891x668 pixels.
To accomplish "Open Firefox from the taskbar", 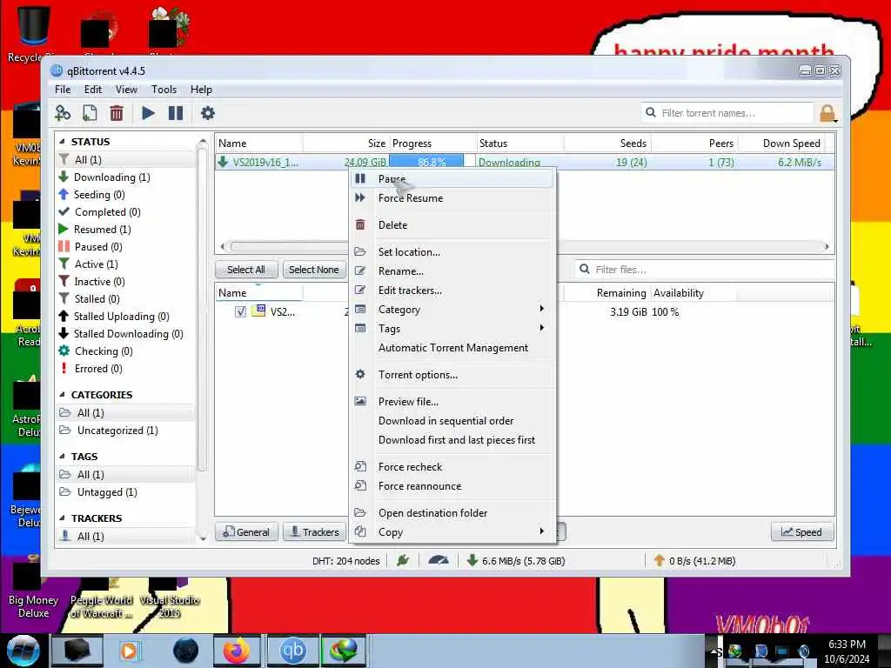I will 237,651.
